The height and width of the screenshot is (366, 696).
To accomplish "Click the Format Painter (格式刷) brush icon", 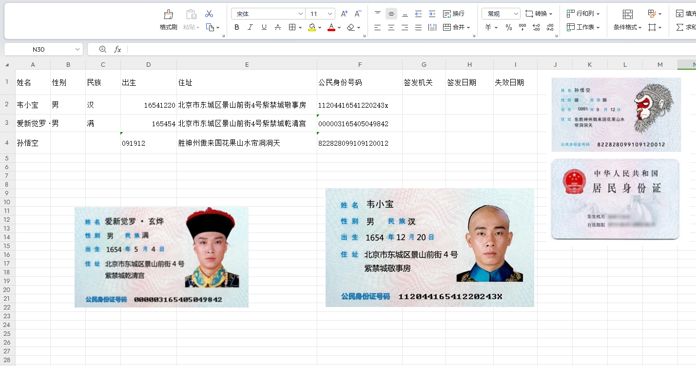I will pyautogui.click(x=169, y=14).
